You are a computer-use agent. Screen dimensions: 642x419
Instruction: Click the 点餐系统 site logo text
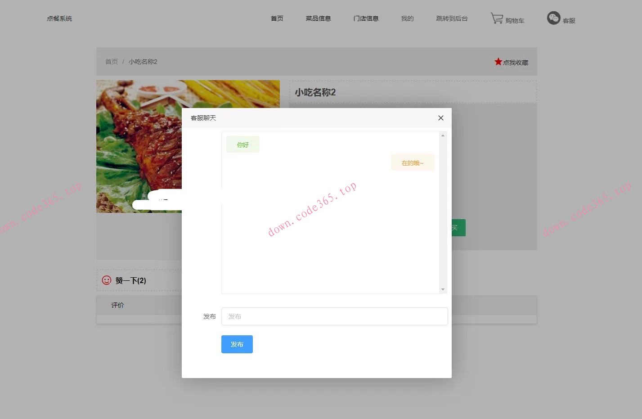pyautogui.click(x=59, y=18)
